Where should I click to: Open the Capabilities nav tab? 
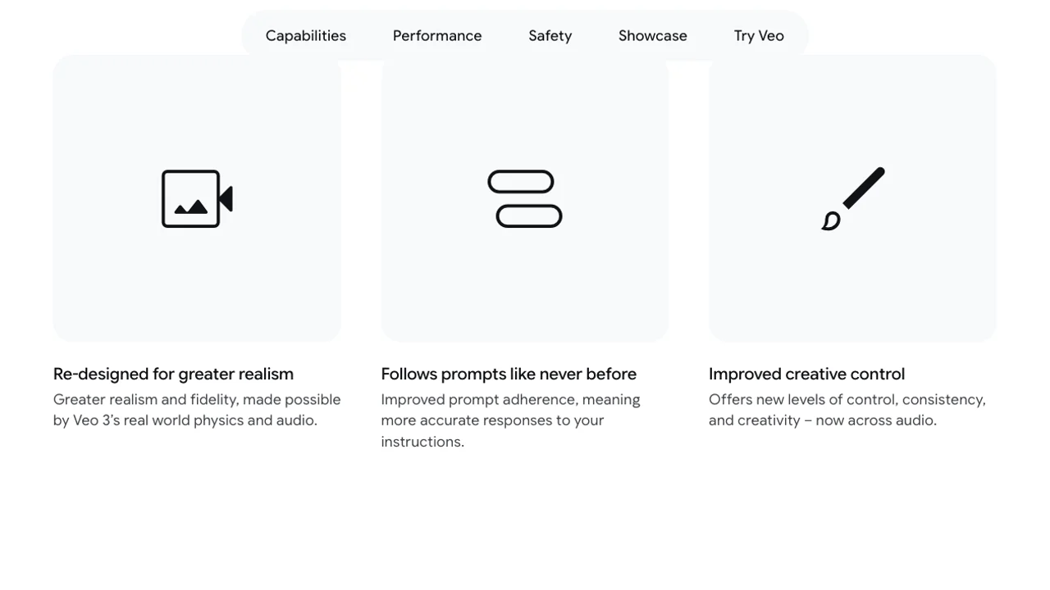pos(306,36)
